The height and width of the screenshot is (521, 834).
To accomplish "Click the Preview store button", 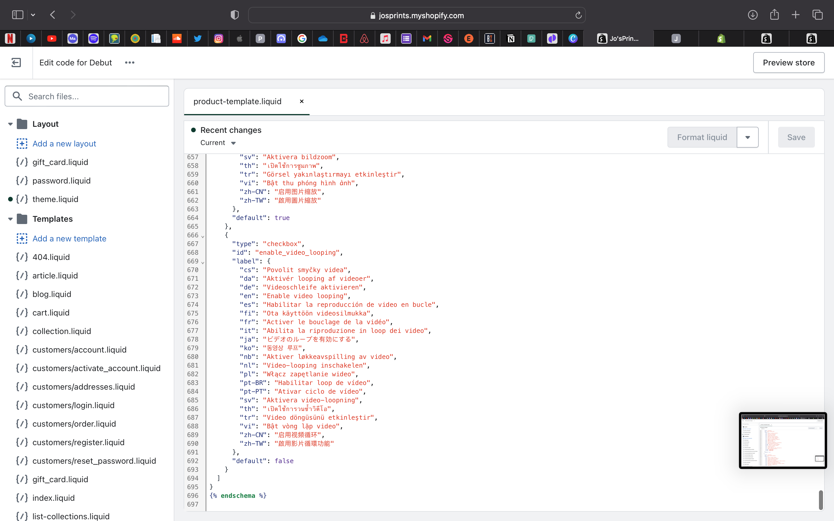I will coord(789,62).
